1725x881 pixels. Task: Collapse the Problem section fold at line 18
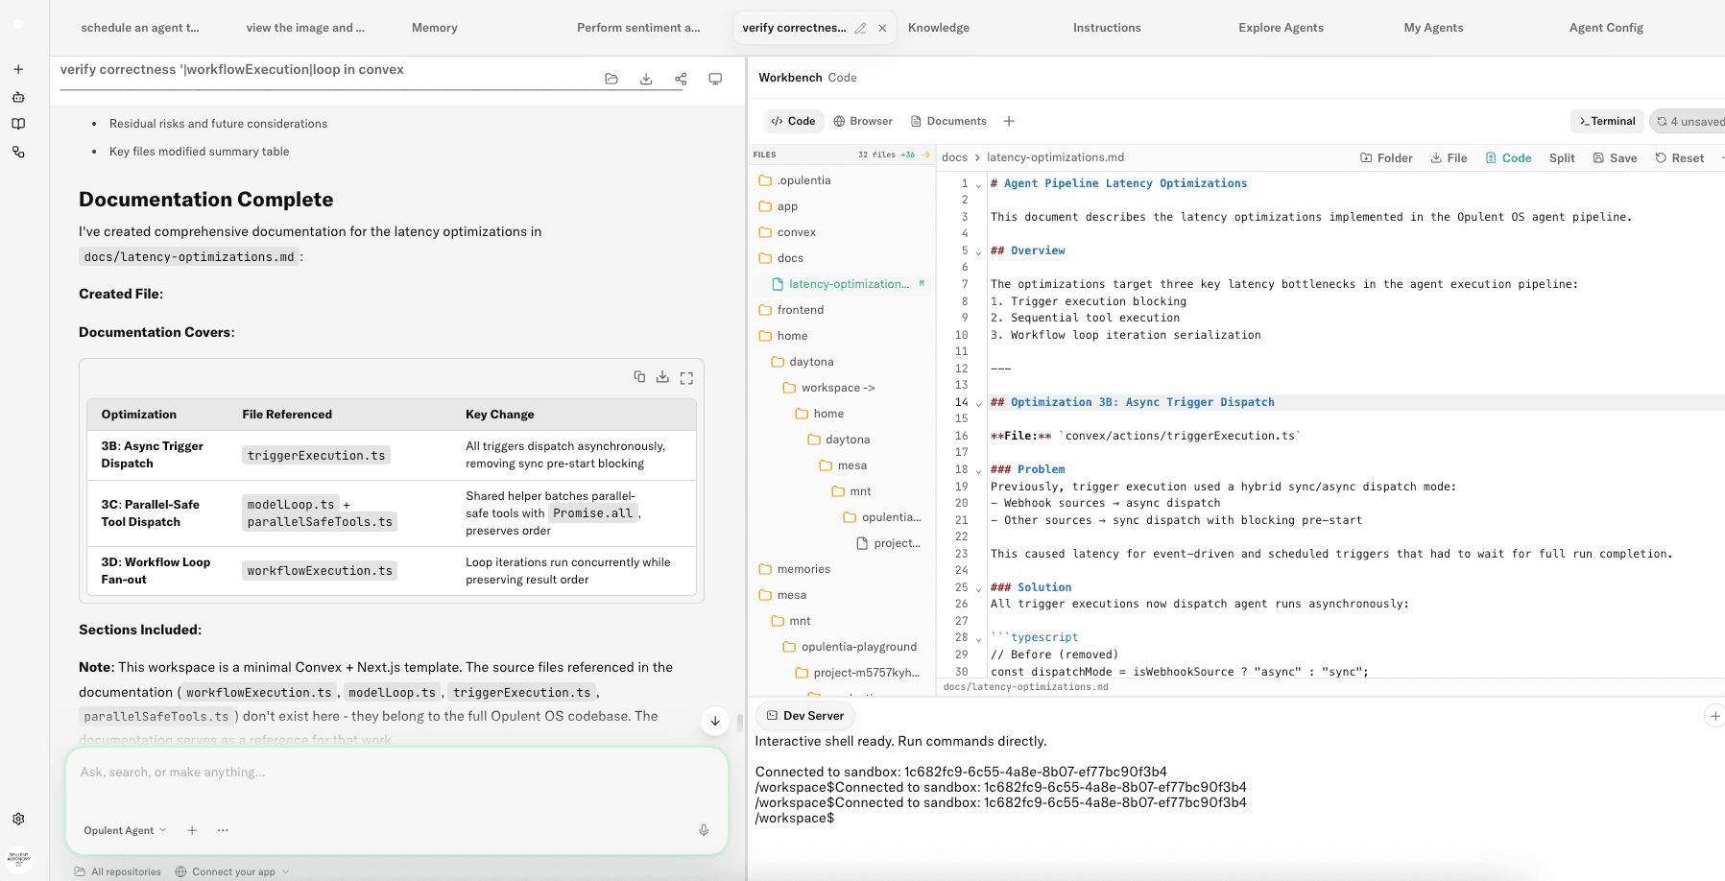[x=978, y=470]
